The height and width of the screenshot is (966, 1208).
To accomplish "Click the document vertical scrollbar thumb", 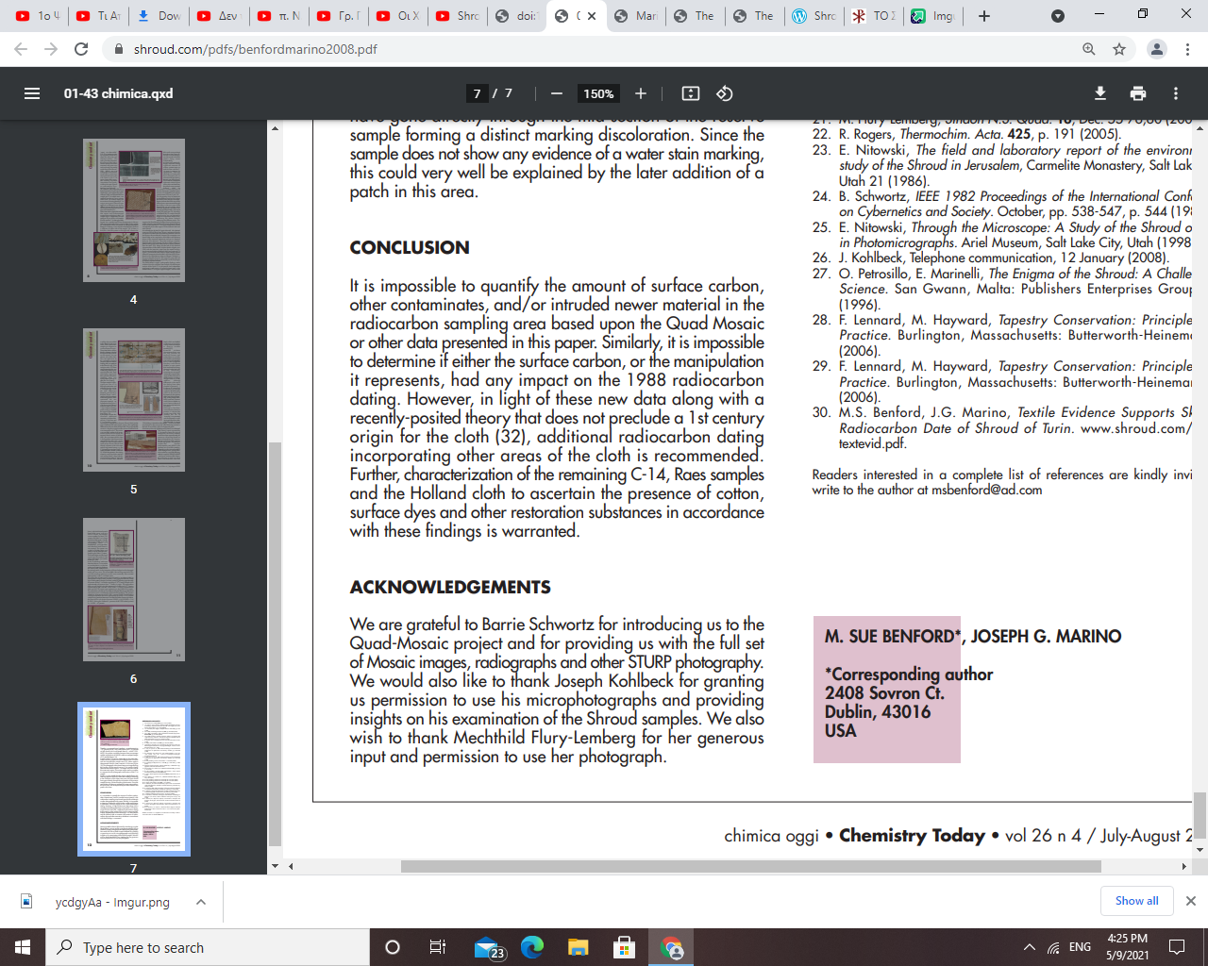I will point(1200,814).
